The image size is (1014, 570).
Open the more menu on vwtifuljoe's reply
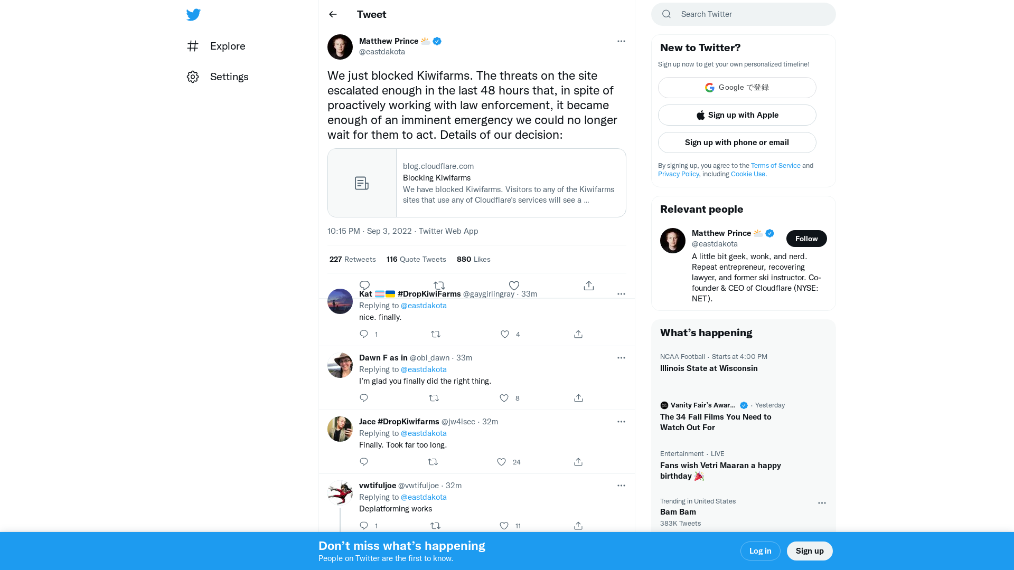(x=621, y=485)
